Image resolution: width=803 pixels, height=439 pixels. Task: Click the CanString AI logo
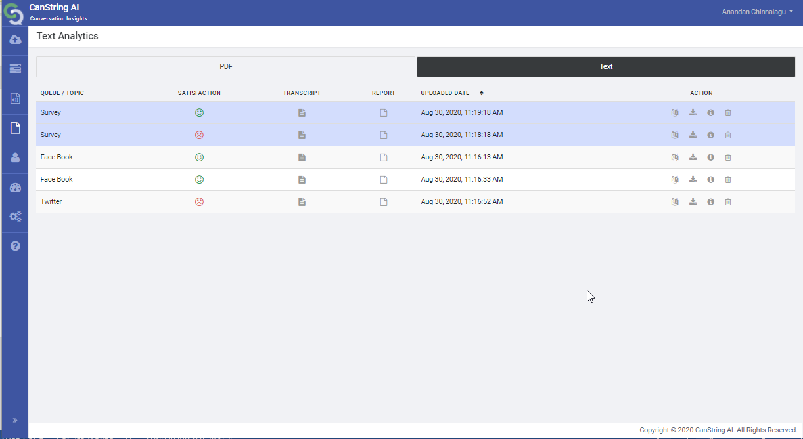pos(13,13)
